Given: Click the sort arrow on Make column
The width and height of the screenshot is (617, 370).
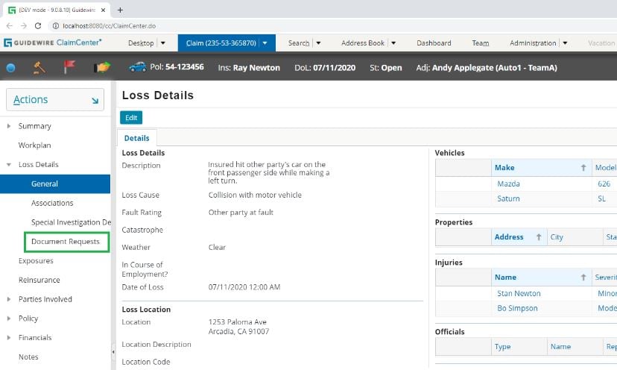Looking at the screenshot, I should click(583, 167).
